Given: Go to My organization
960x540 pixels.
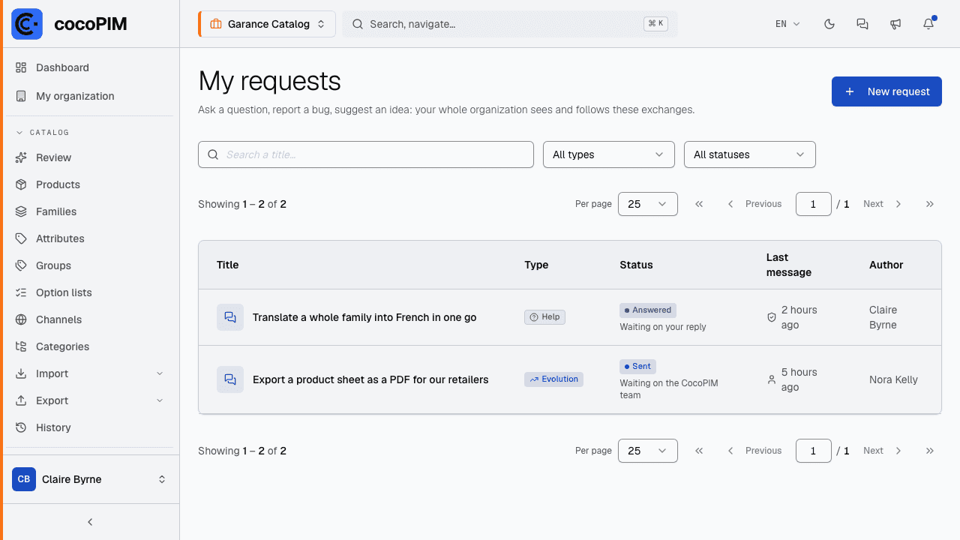Looking at the screenshot, I should click(x=90, y=96).
